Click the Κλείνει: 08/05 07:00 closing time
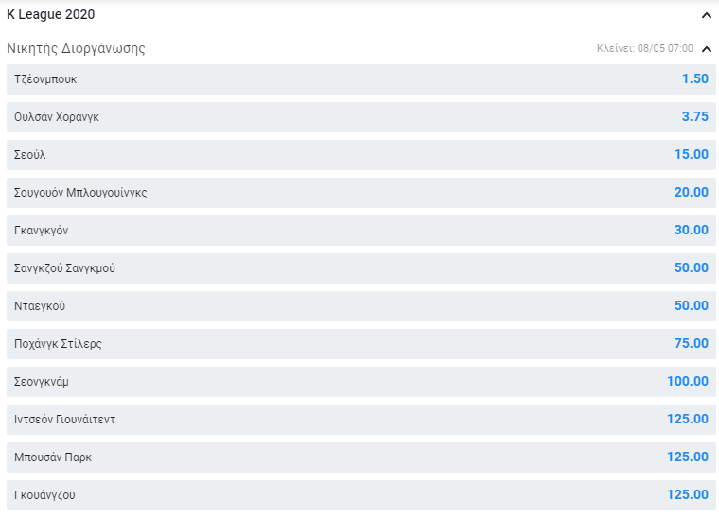 tap(644, 48)
